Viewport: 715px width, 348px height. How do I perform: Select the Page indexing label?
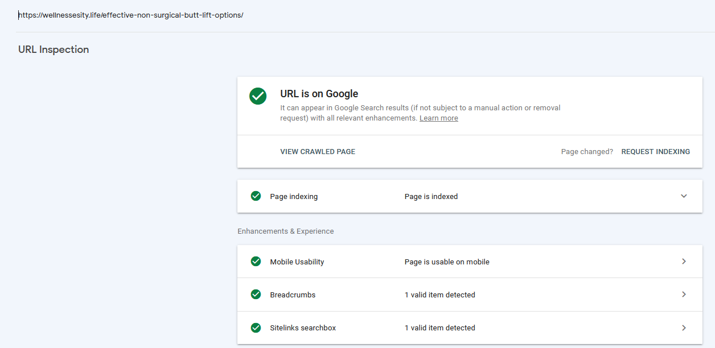point(294,197)
